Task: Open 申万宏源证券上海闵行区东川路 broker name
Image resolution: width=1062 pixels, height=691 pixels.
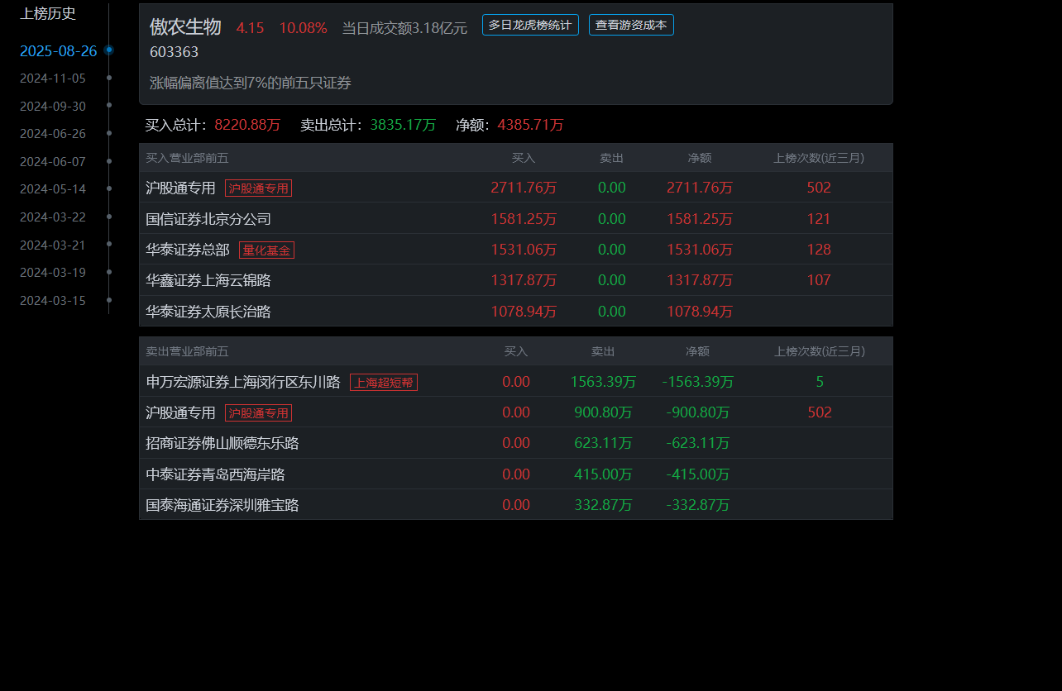Action: click(243, 382)
